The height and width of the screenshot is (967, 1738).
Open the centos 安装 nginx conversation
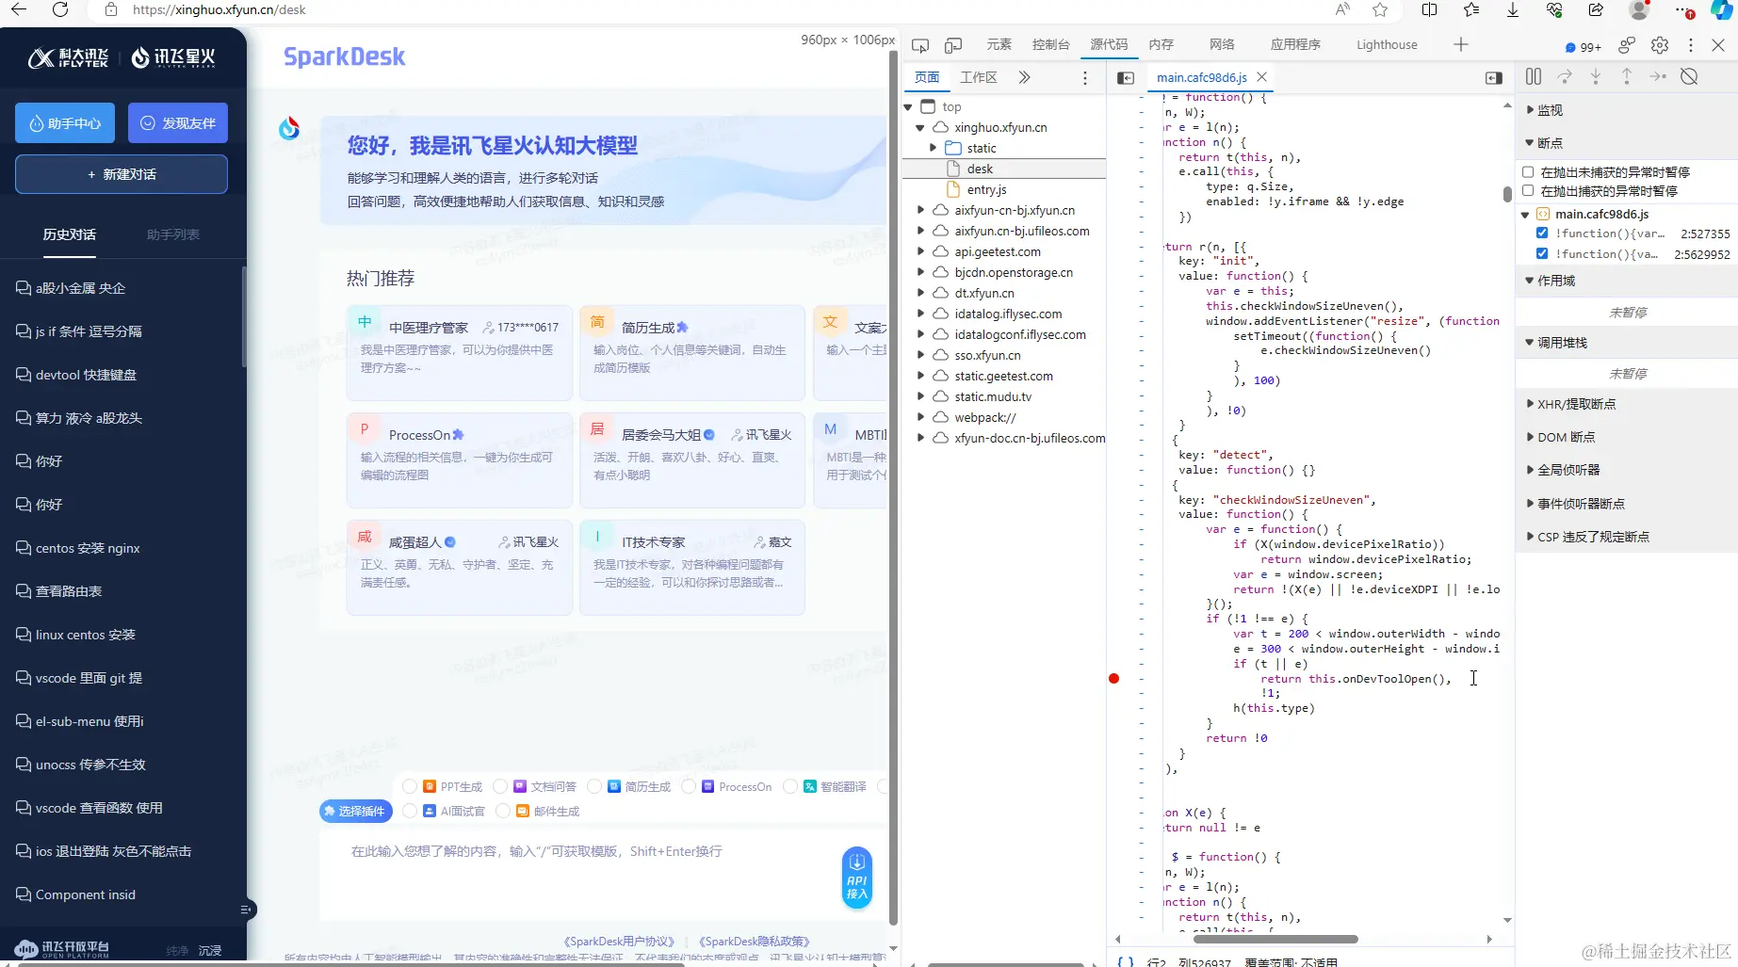click(x=88, y=548)
